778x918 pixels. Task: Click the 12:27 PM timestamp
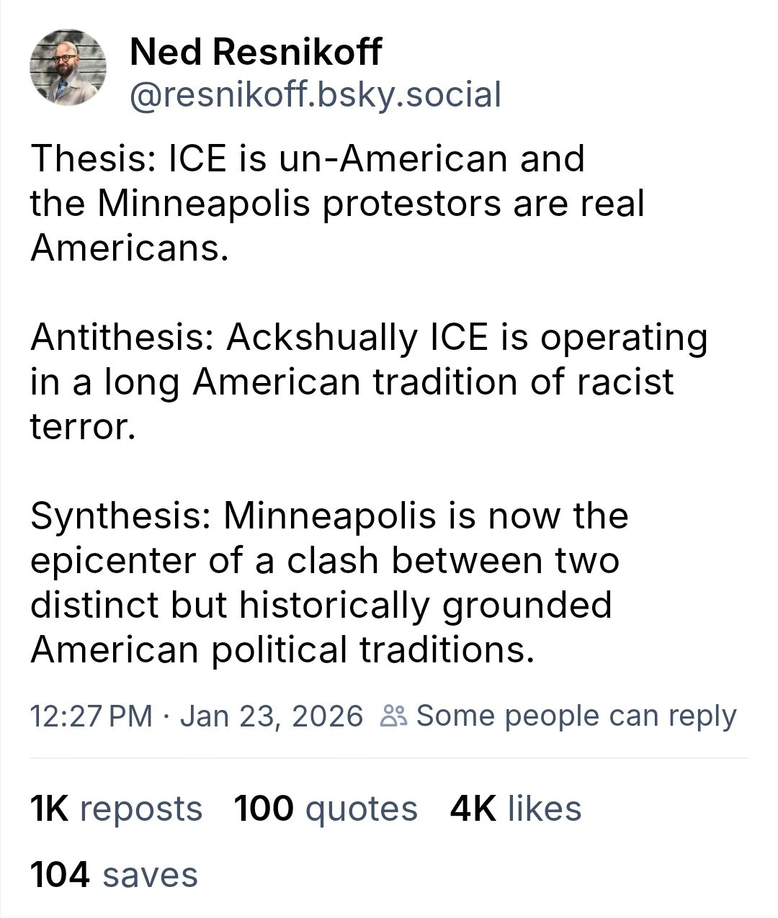[91, 716]
